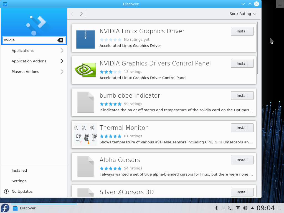Screen dimensions: 284x213
Task: Open the clipboard tray icon
Action: [x=238, y=208]
